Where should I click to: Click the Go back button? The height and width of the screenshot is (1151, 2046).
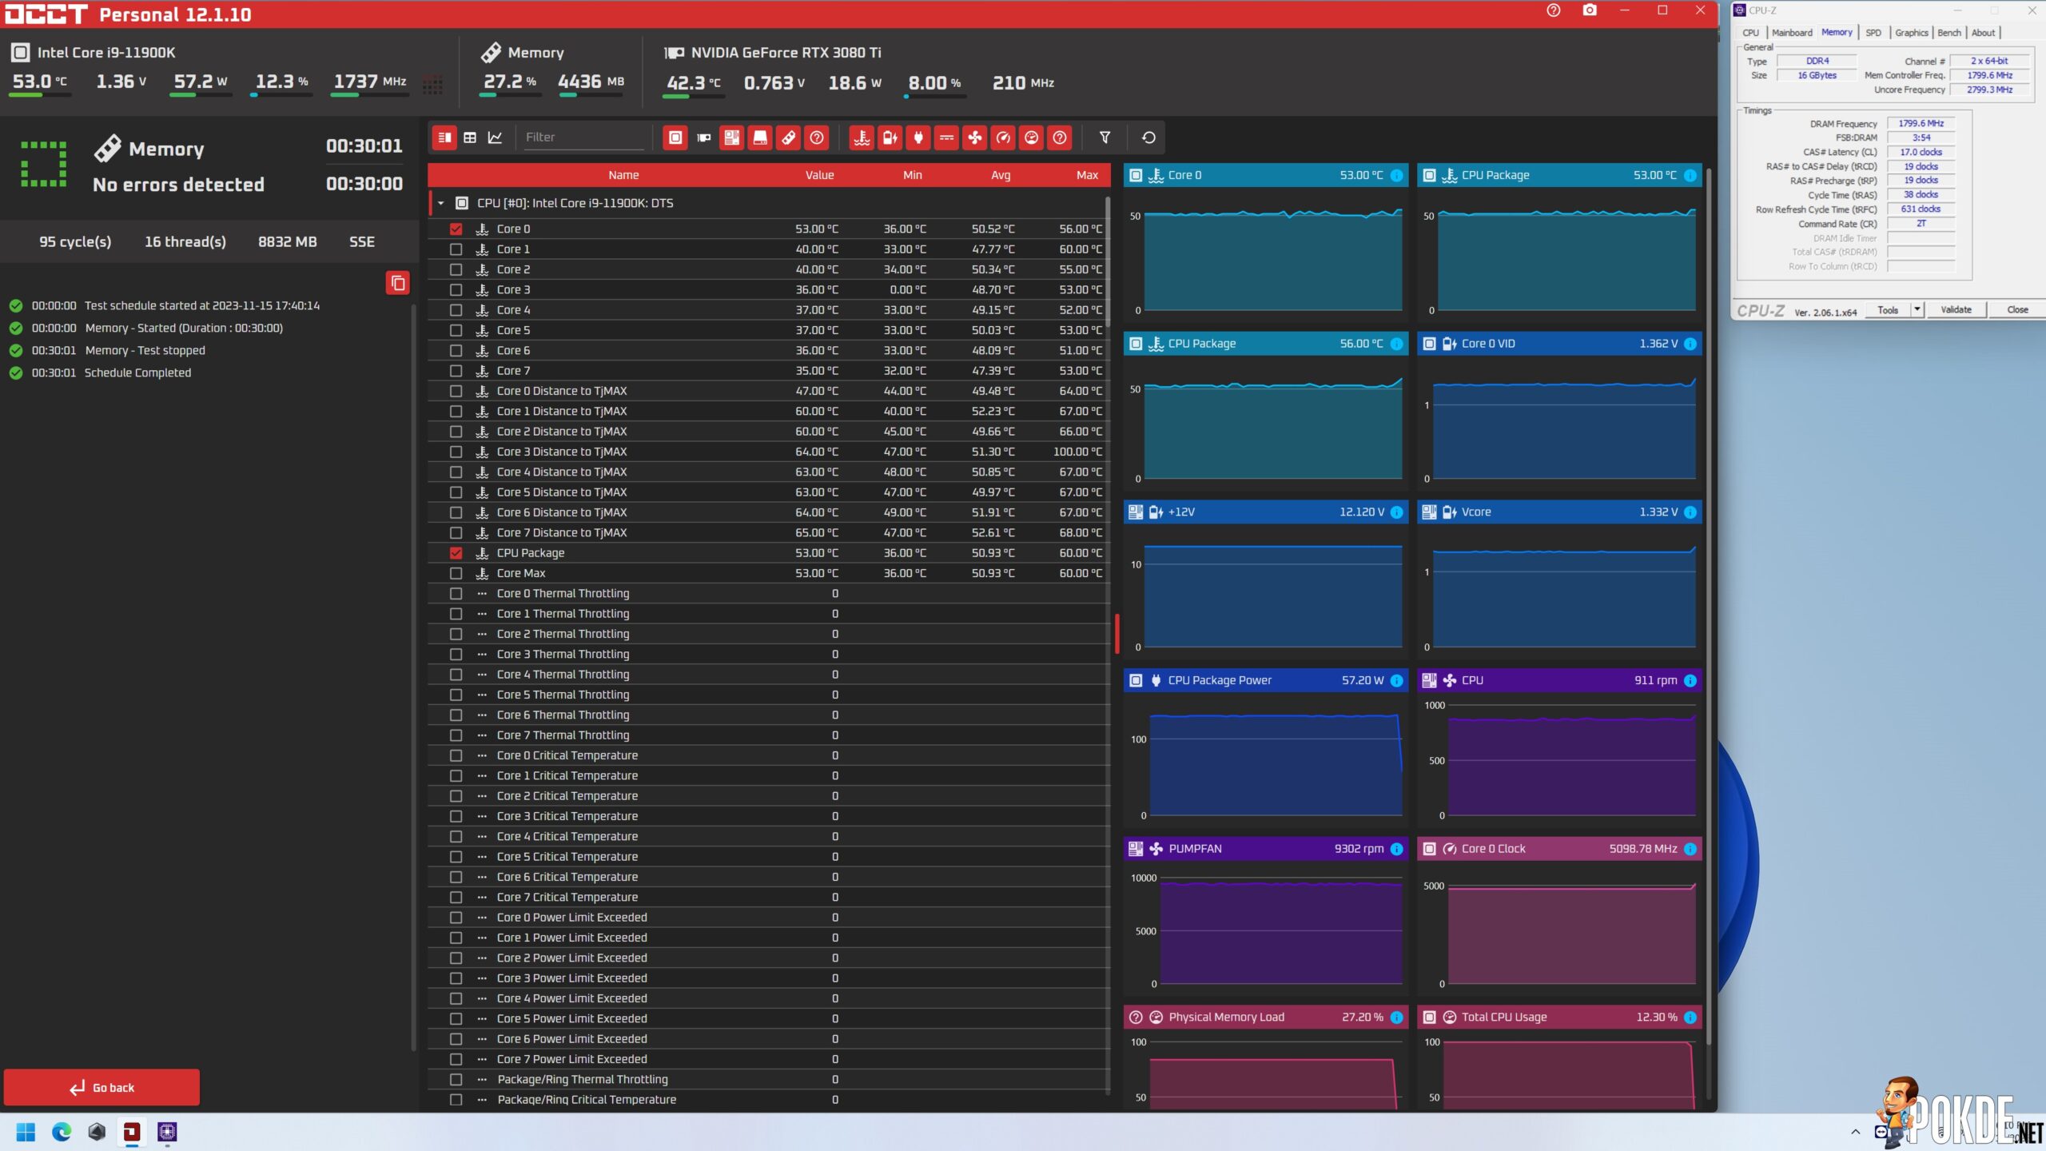(102, 1088)
